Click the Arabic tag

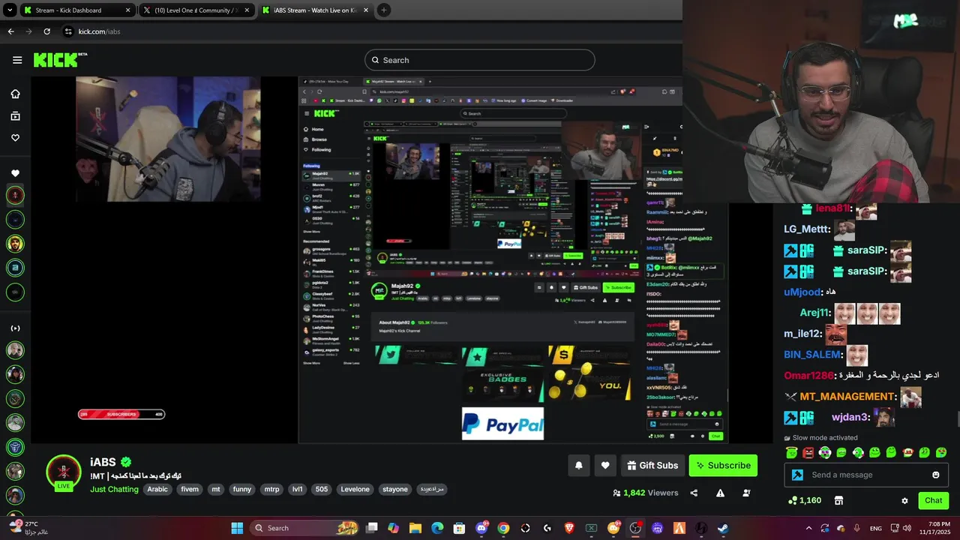pos(157,489)
